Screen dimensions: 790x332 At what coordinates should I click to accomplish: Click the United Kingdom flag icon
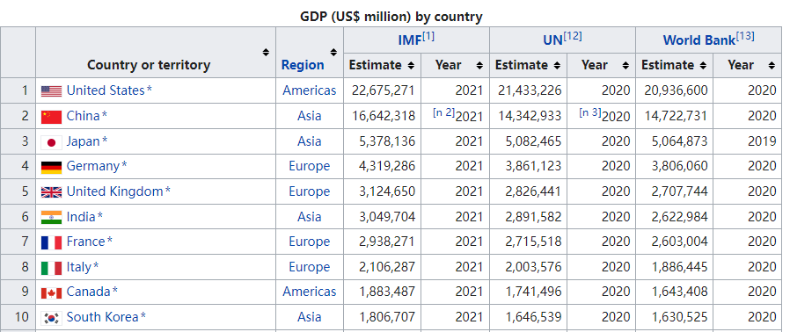coord(51,192)
